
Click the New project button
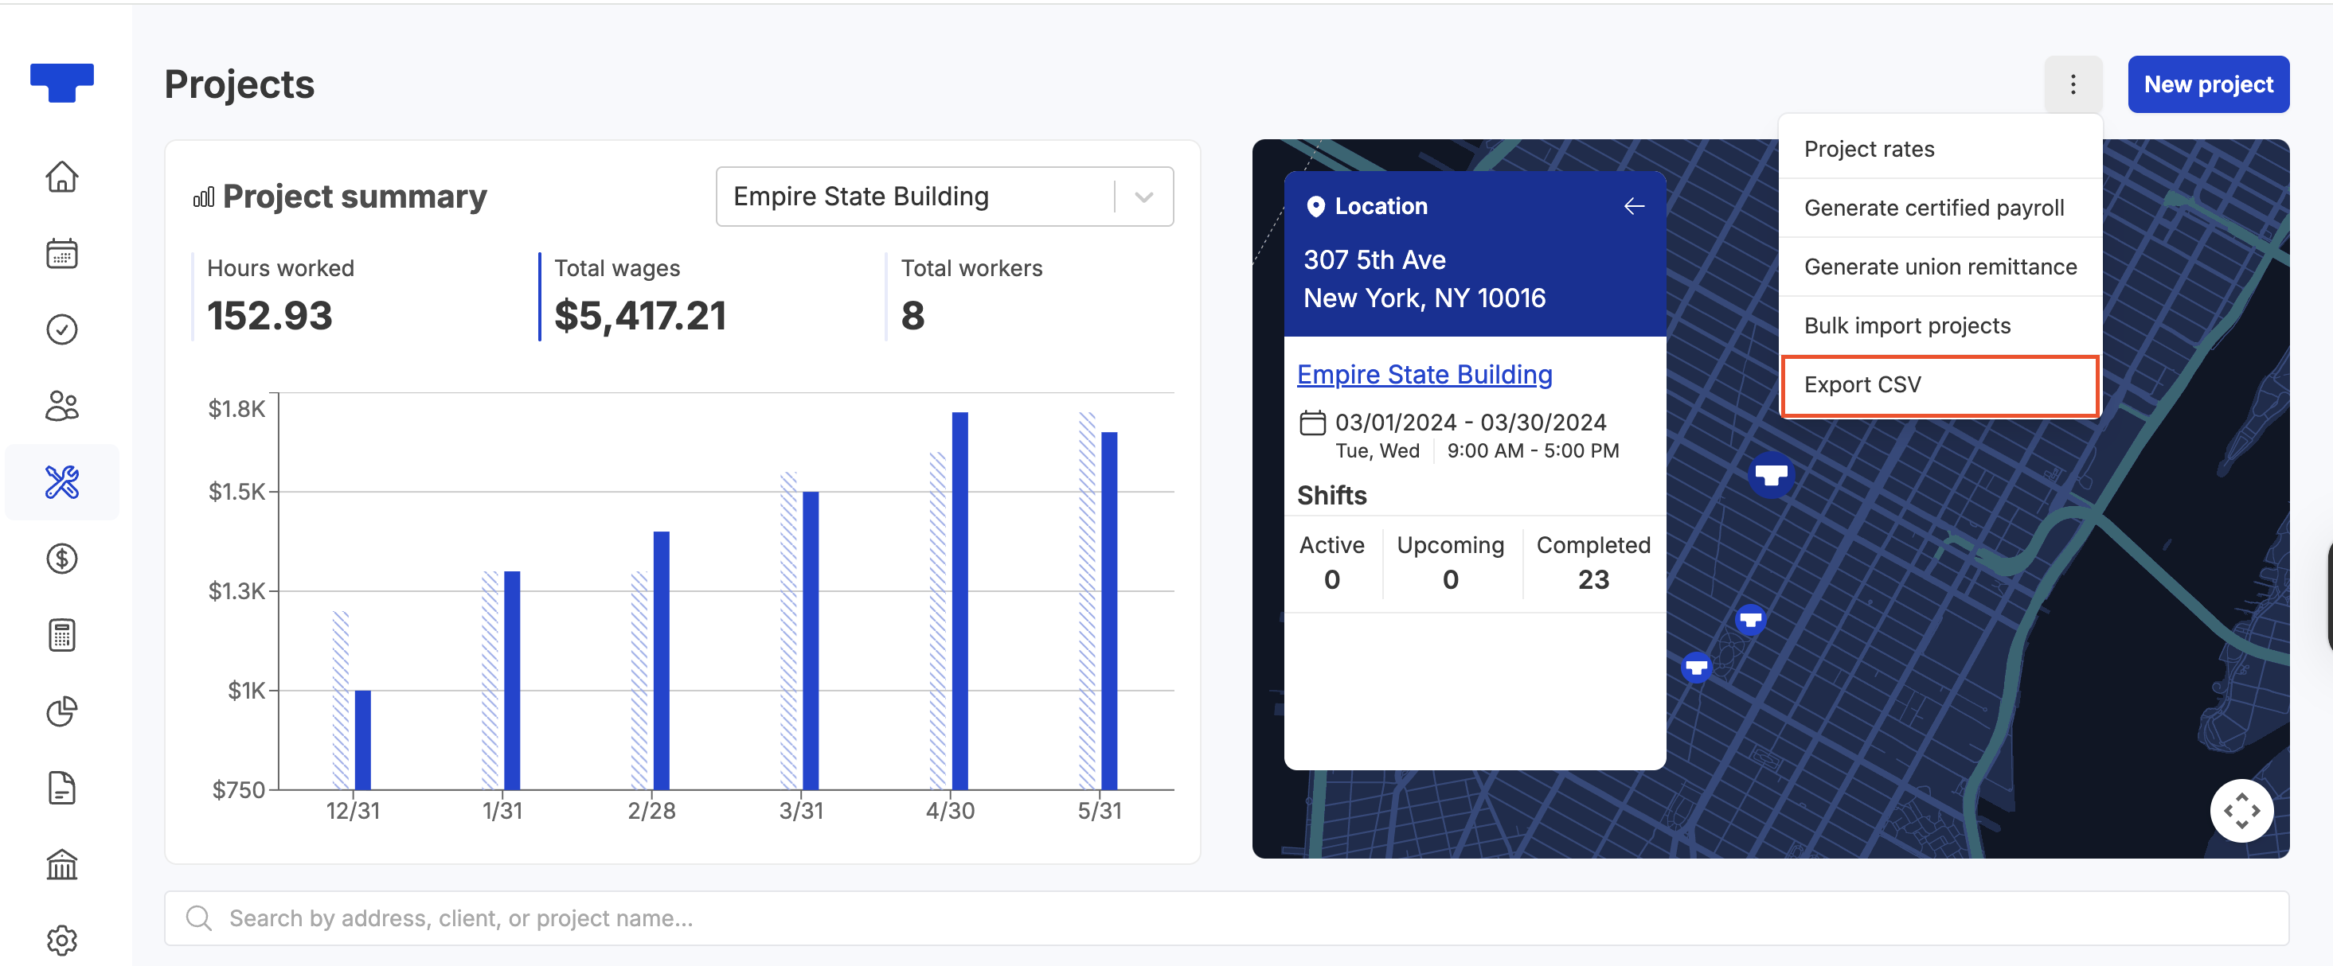click(x=2208, y=84)
